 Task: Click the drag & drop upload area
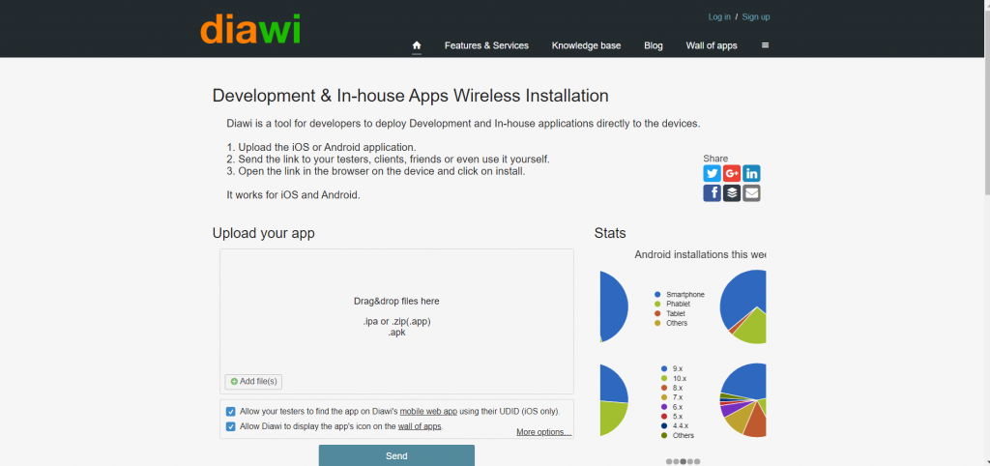pyautogui.click(x=396, y=321)
